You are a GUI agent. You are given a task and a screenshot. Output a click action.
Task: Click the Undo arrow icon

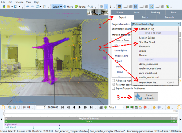(28, 7)
